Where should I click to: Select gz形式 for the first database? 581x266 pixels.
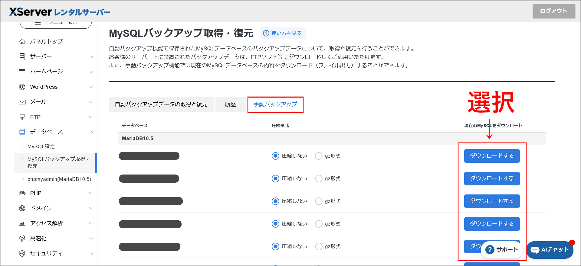click(319, 156)
